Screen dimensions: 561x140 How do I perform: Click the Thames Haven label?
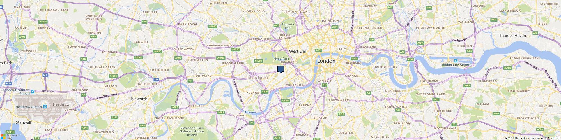coord(512,36)
